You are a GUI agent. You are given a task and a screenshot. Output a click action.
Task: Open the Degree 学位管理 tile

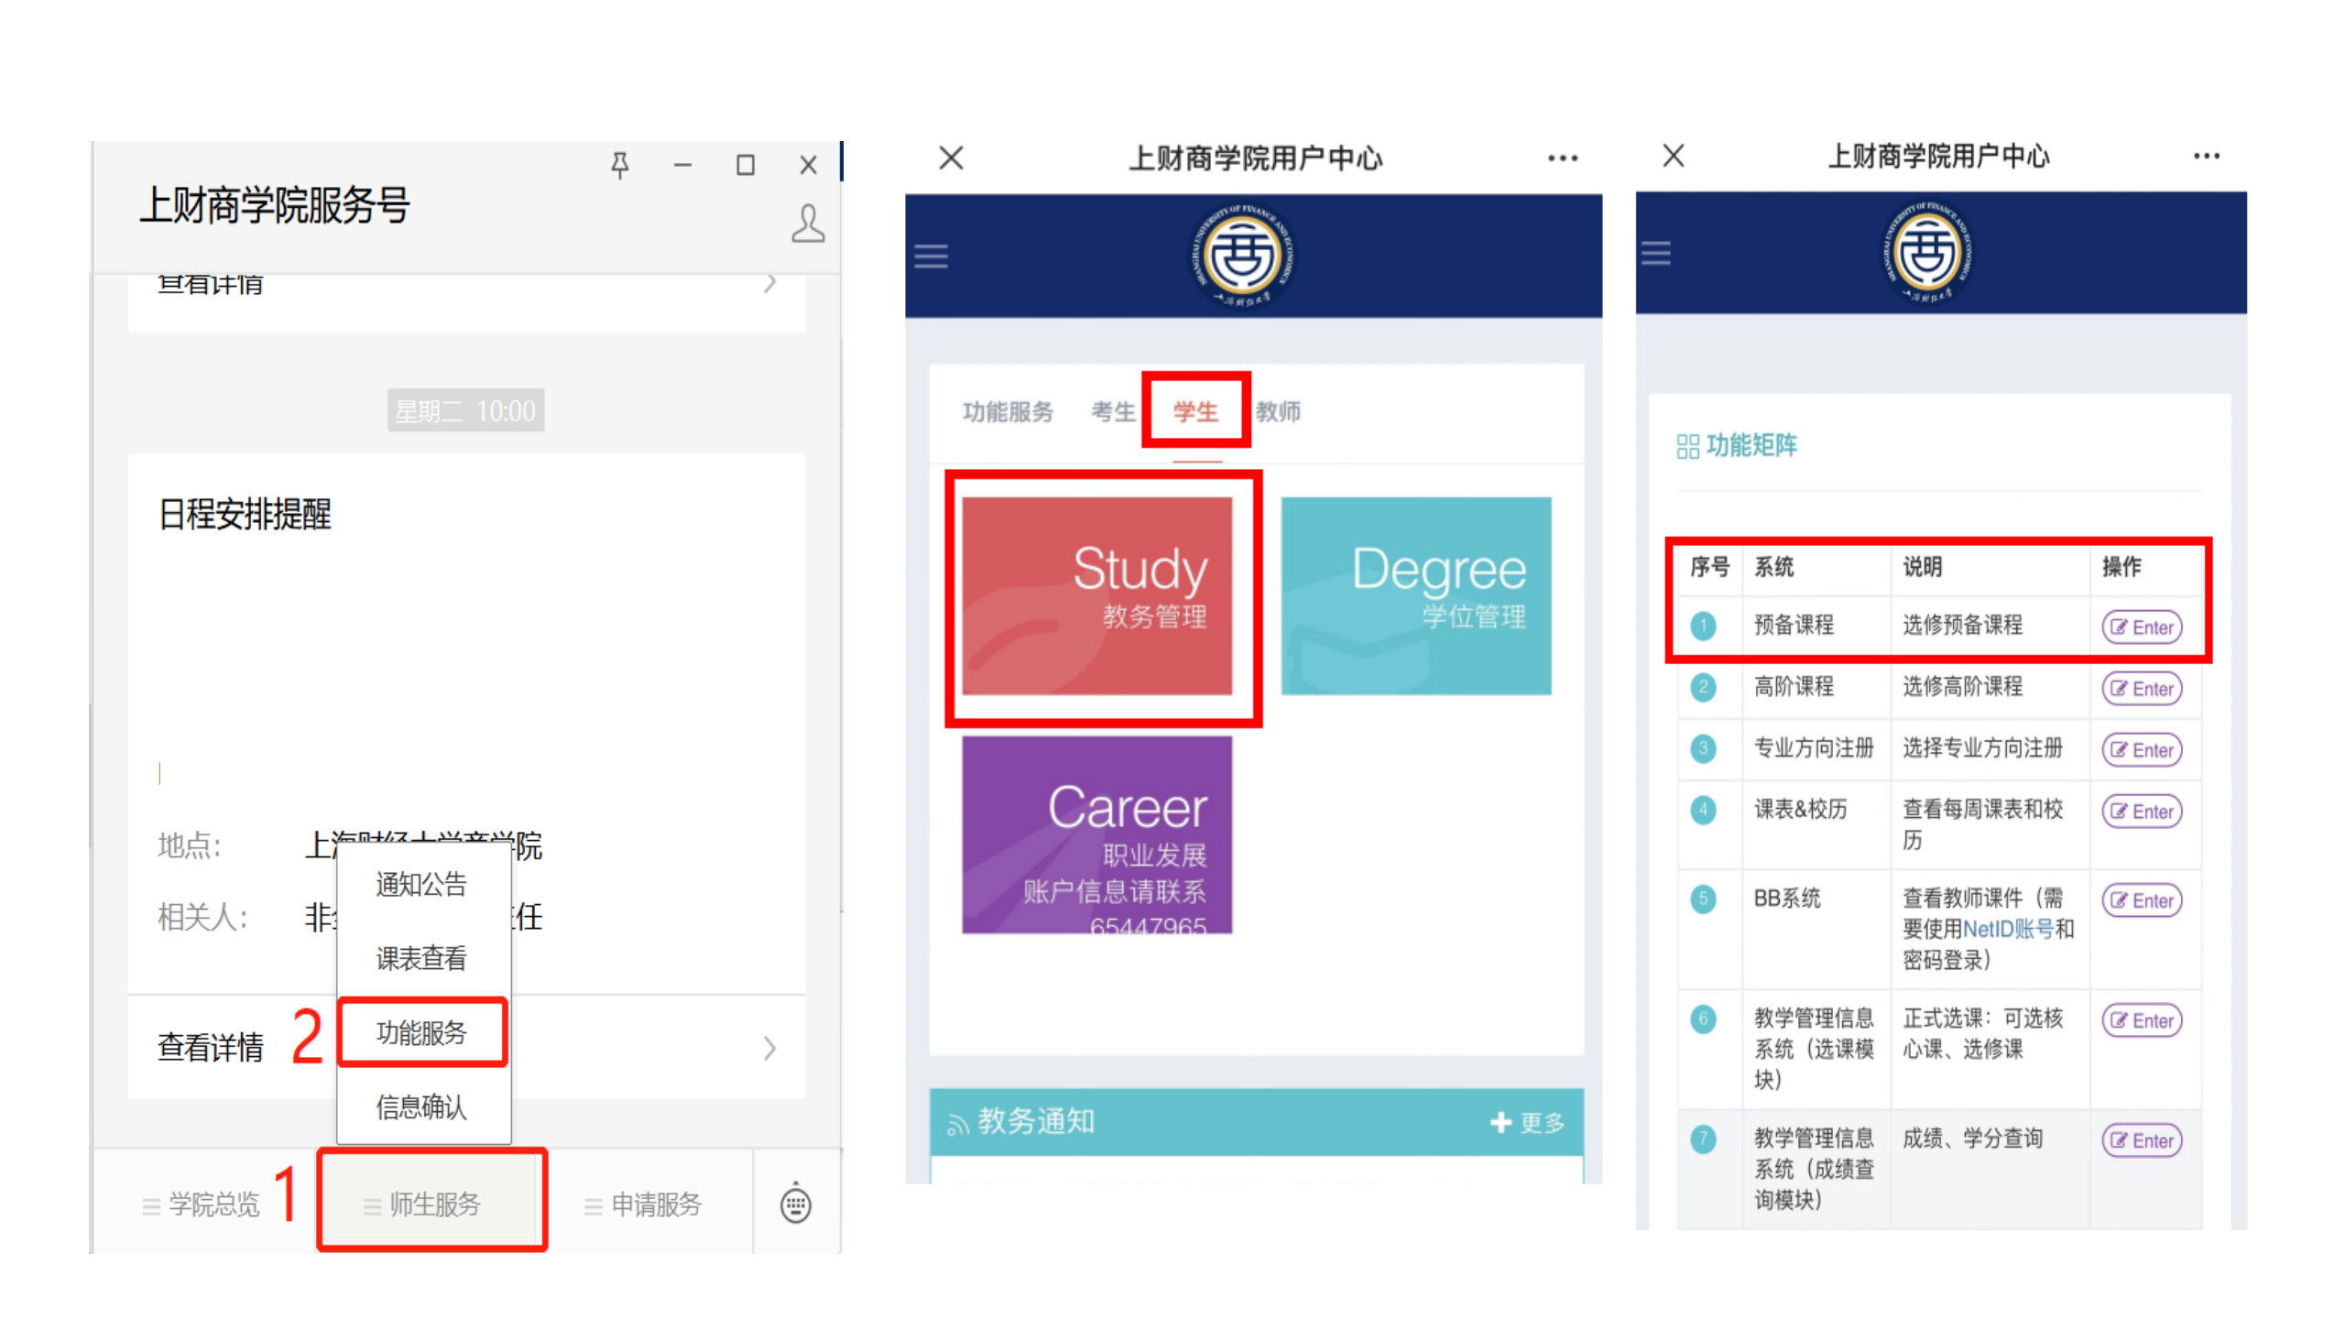(x=1415, y=594)
